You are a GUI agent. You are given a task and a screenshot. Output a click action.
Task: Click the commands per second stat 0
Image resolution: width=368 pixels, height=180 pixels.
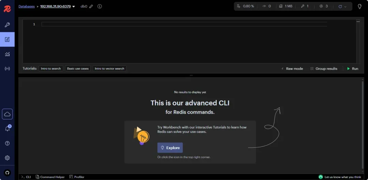(266, 6)
